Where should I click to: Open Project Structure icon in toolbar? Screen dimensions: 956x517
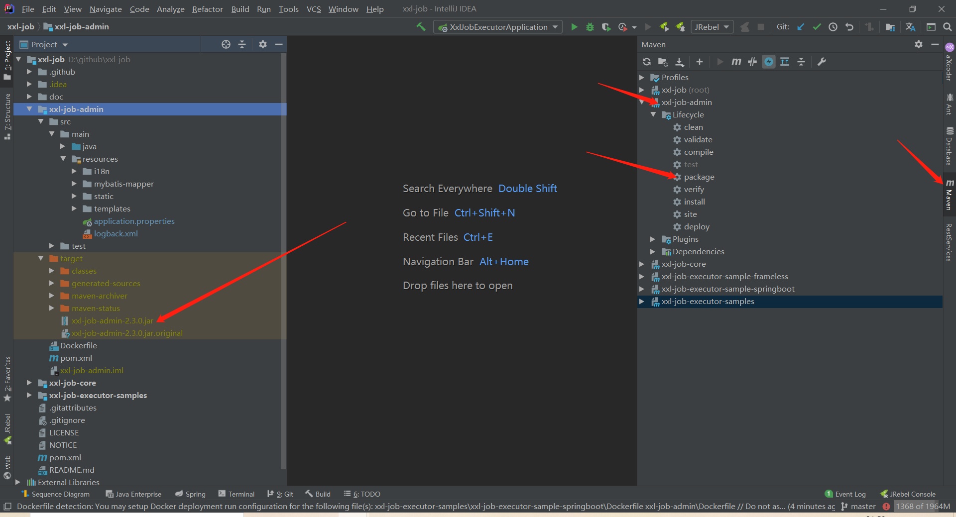pos(890,27)
